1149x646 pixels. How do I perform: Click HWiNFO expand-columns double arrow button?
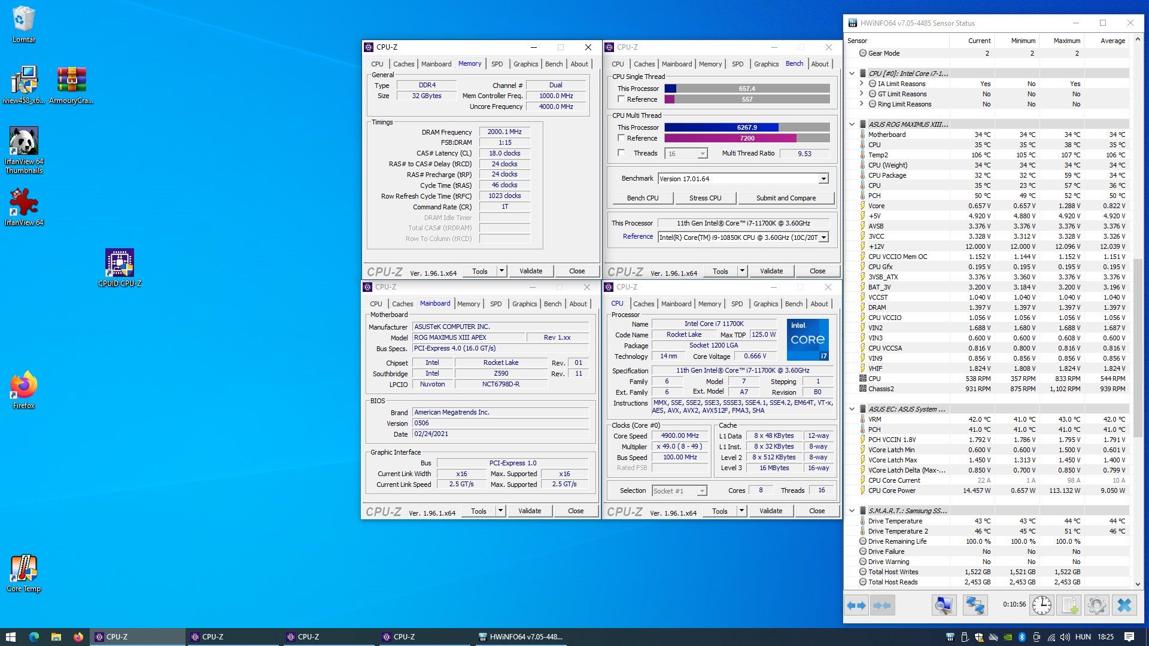pos(856,605)
